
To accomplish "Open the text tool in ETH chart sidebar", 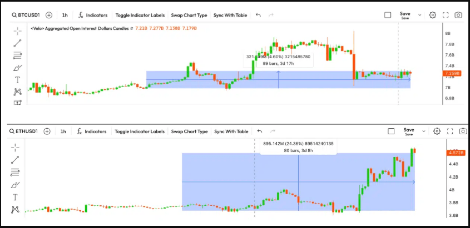I will (x=15, y=197).
